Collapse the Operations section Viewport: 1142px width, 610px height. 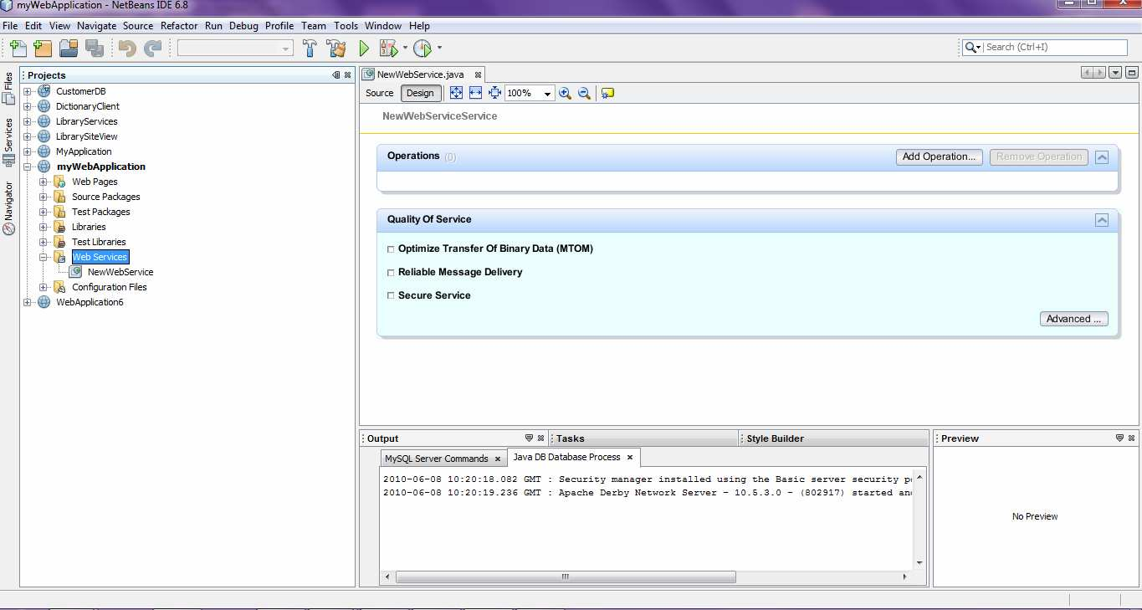(1102, 157)
